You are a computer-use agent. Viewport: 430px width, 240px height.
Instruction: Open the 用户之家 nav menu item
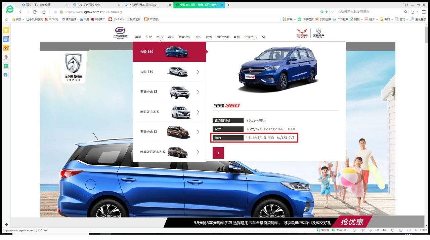tap(223, 37)
